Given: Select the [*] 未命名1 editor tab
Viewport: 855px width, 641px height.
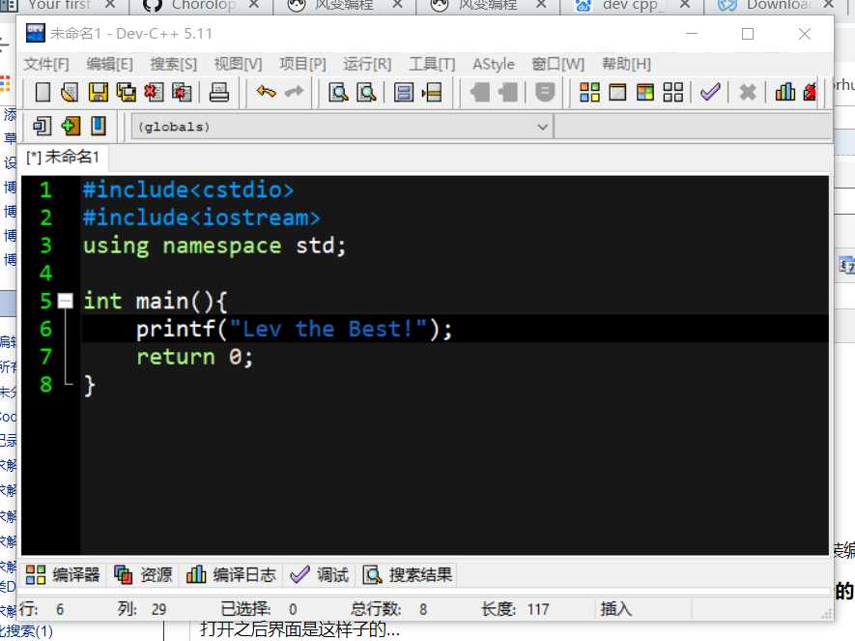Looking at the screenshot, I should (x=63, y=158).
